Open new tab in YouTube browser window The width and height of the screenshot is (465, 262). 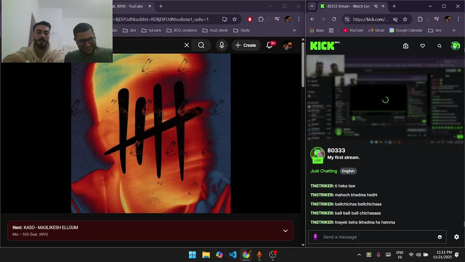[161, 6]
